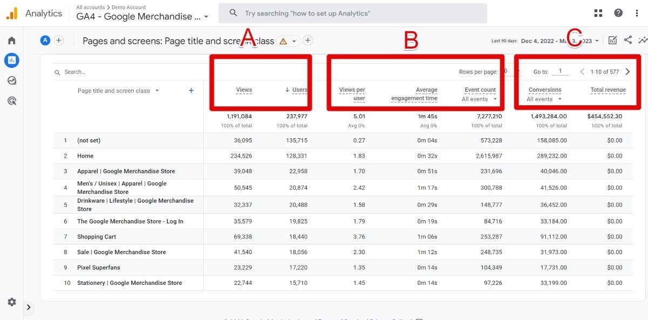Open the Explore icon in left sidebar
This screenshot has height=320, width=648.
11,80
